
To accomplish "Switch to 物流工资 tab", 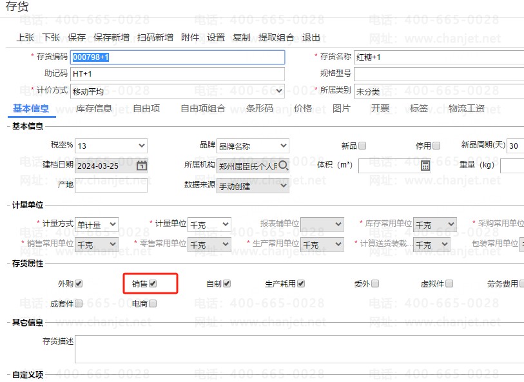I will tap(467, 108).
